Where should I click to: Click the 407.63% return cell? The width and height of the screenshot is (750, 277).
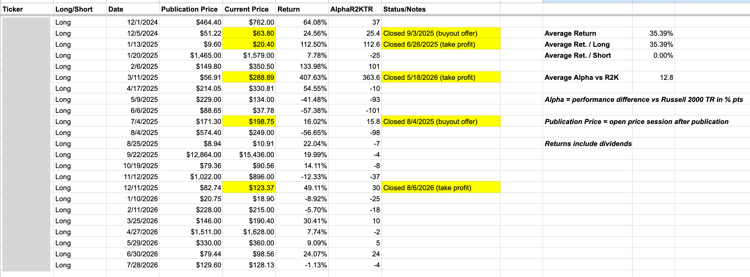[x=302, y=77]
